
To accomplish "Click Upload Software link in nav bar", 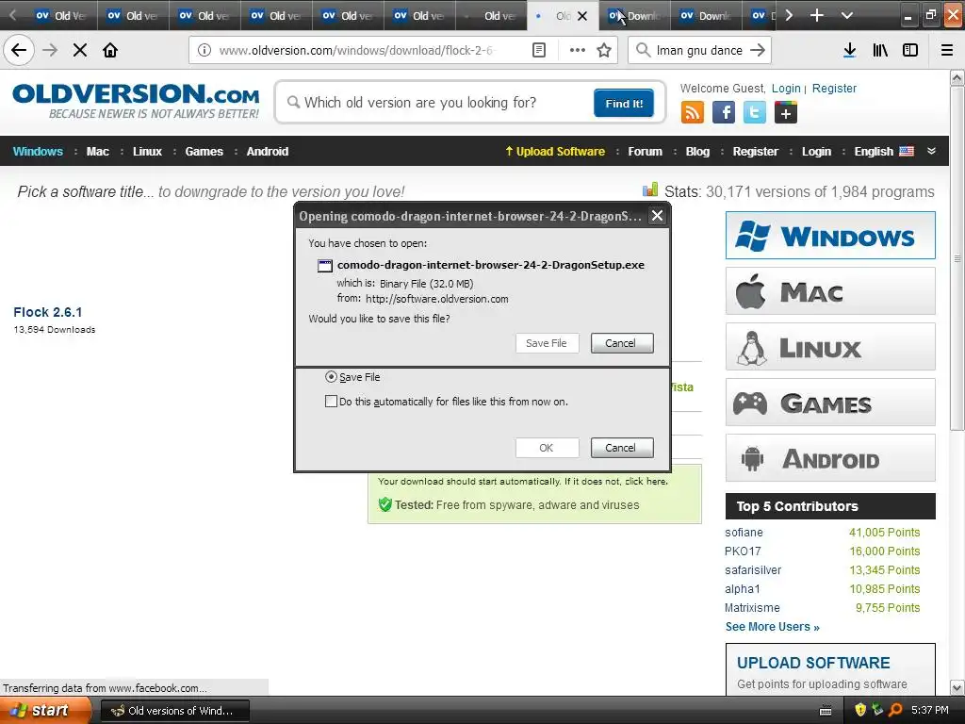I will click(x=555, y=152).
